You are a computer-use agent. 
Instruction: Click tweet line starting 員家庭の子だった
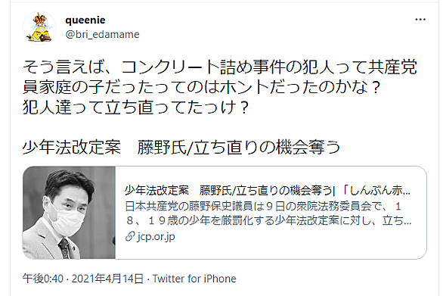(x=201, y=87)
